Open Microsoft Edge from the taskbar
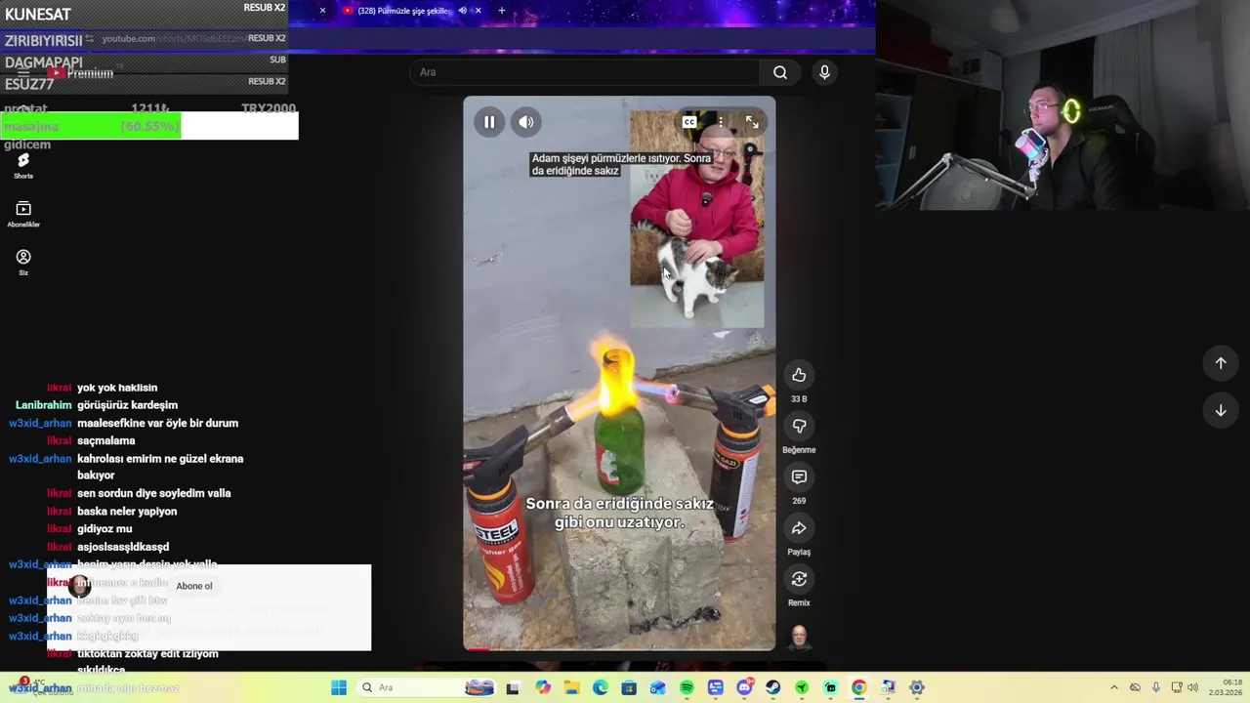This screenshot has width=1250, height=703. click(x=601, y=687)
